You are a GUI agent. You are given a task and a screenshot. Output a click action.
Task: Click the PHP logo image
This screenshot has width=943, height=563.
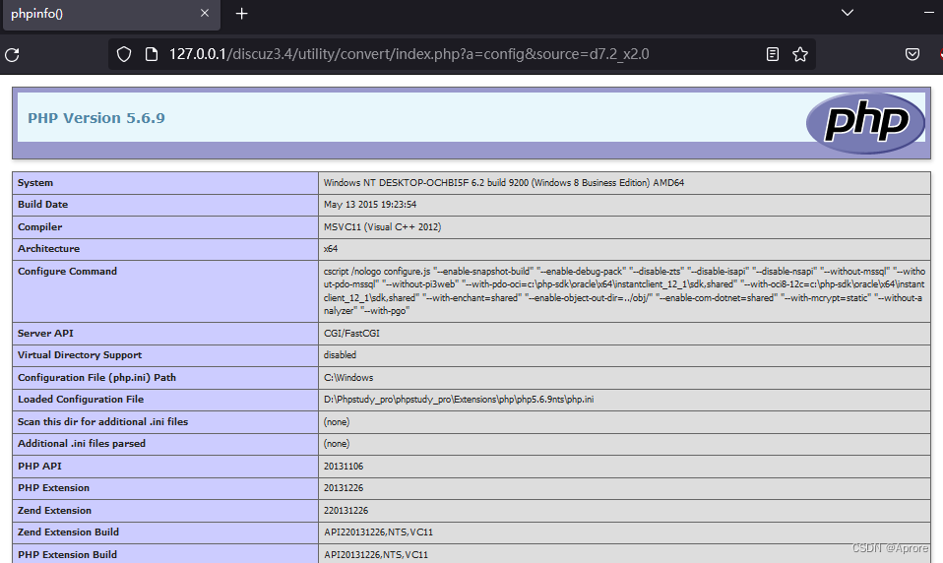(x=865, y=123)
